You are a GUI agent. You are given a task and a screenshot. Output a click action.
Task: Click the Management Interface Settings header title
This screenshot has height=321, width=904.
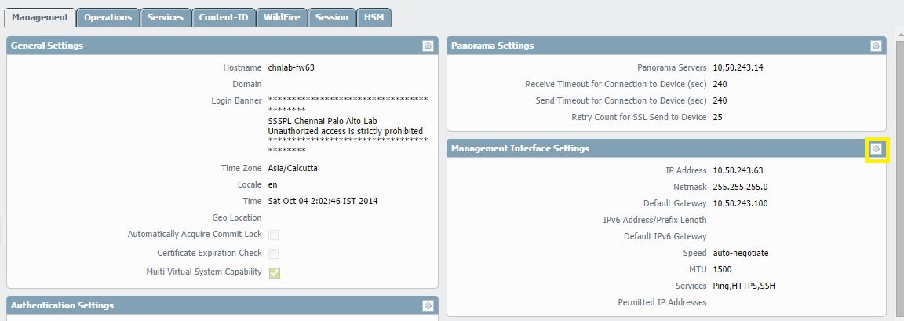pos(520,148)
